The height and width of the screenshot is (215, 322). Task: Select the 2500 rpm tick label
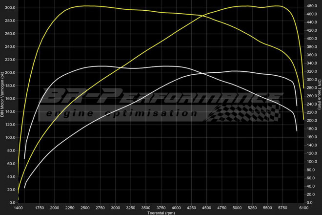pos(85,207)
